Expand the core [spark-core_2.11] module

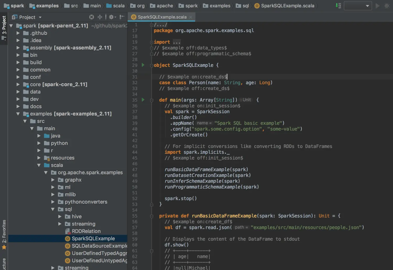18,84
